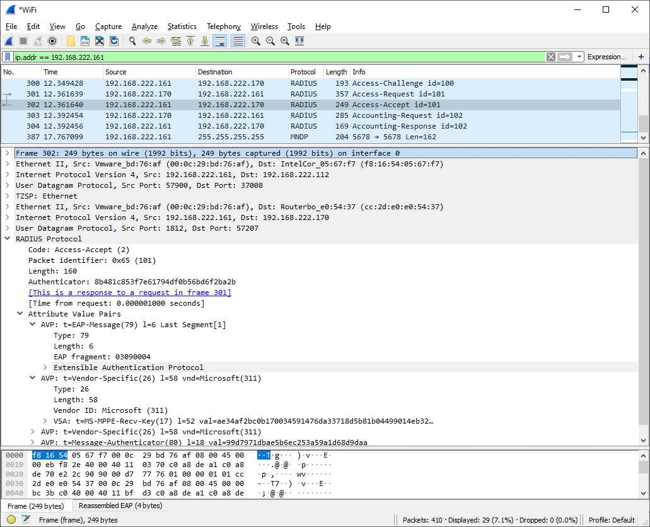The height and width of the screenshot is (527, 650).
Task: Expand AVP Message-Authenticator(80) node
Action: [x=32, y=443]
